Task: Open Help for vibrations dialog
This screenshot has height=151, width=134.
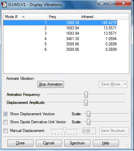Action: tap(106, 143)
